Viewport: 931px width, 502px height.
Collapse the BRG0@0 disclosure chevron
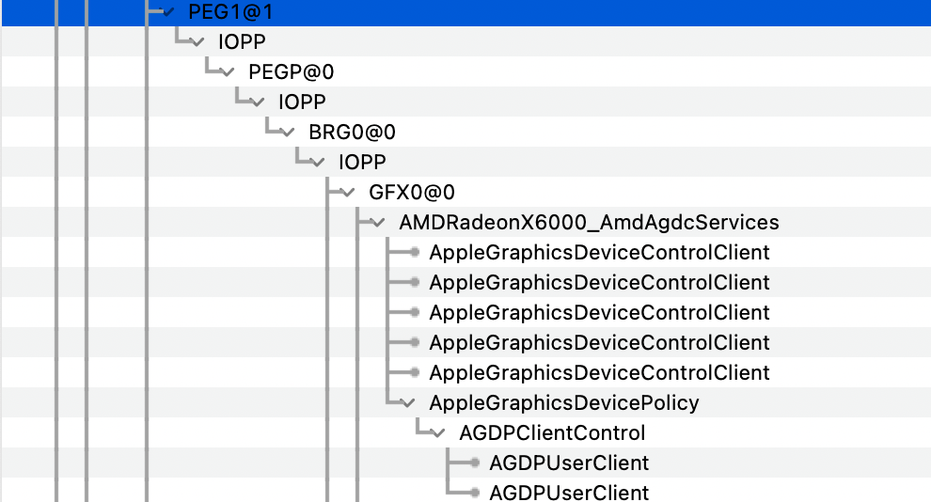coord(288,133)
